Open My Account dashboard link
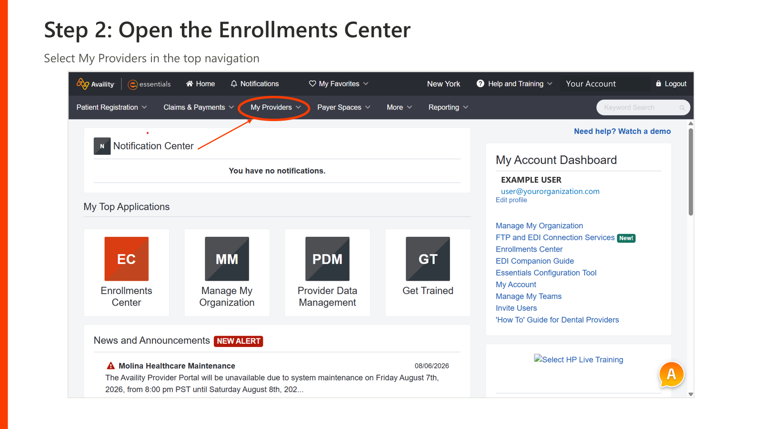Viewport: 762px width, 429px height. pos(516,285)
